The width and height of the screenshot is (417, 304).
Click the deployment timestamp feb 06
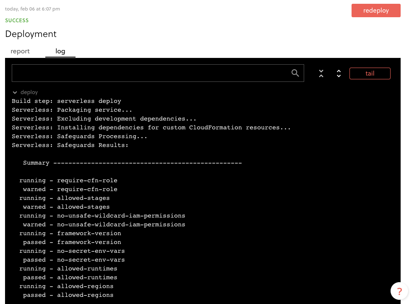coord(32,9)
